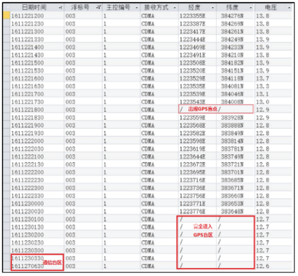Select the longitude cell 1223776E

[192, 211]
